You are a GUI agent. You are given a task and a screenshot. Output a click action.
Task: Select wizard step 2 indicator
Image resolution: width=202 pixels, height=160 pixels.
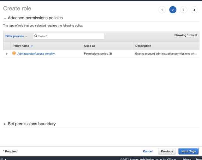click(x=173, y=10)
